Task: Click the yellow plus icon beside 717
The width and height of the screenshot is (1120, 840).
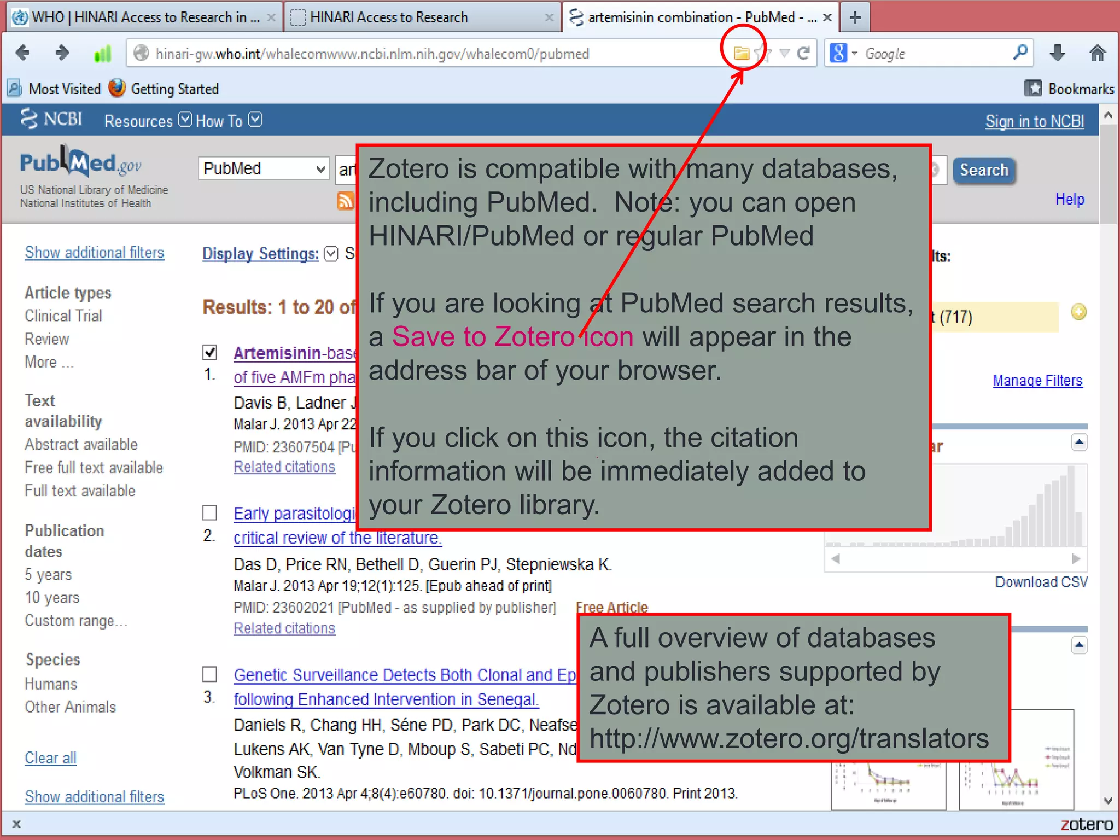Action: click(x=1078, y=312)
